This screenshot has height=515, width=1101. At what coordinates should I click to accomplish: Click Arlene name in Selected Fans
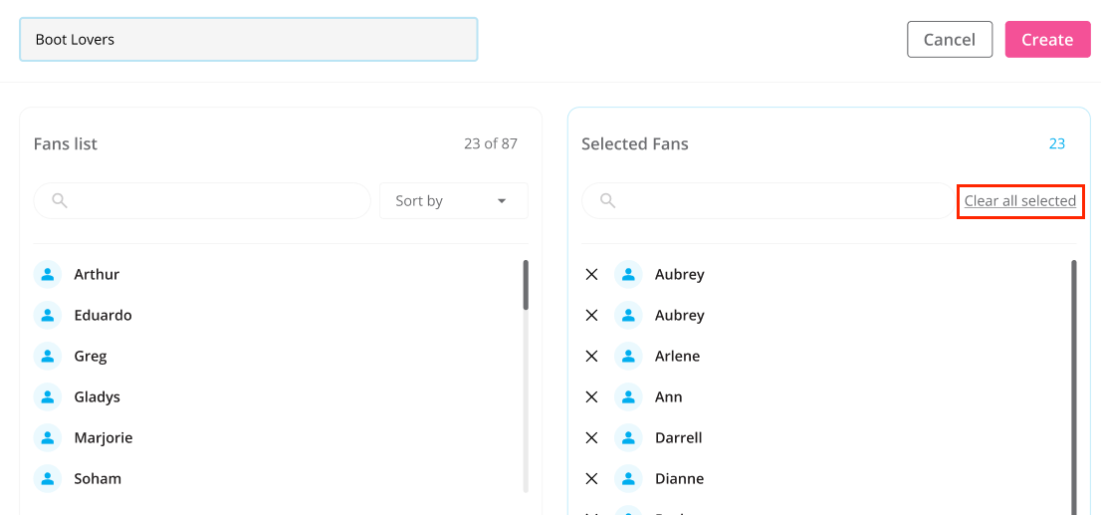click(678, 357)
